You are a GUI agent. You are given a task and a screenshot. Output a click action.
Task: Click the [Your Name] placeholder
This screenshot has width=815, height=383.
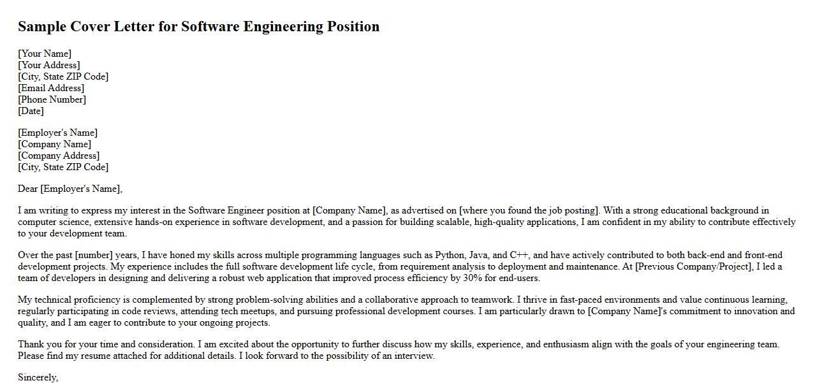[x=45, y=54]
